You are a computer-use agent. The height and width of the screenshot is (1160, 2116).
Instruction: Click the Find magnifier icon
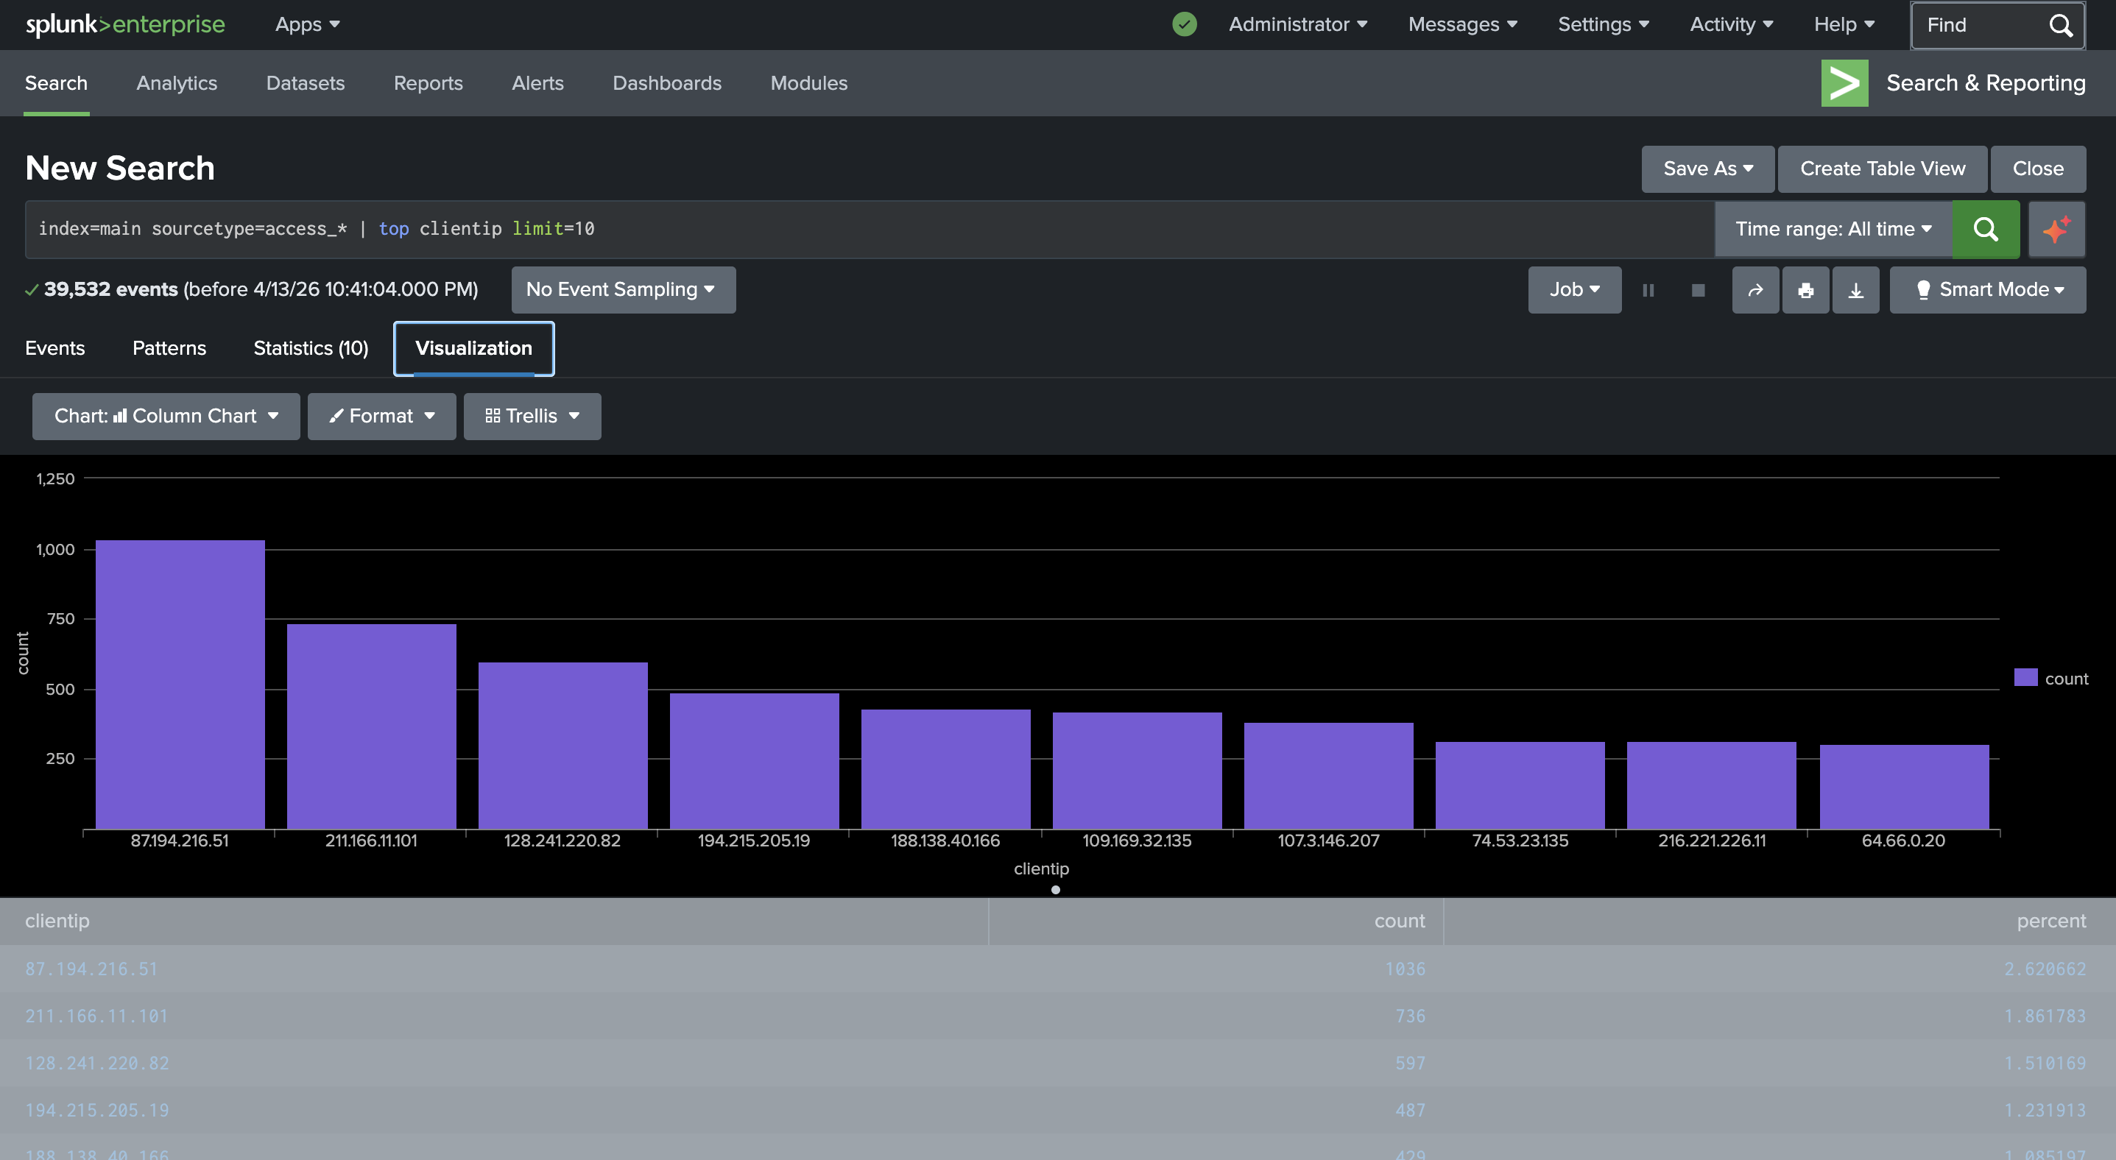pyautogui.click(x=2060, y=26)
